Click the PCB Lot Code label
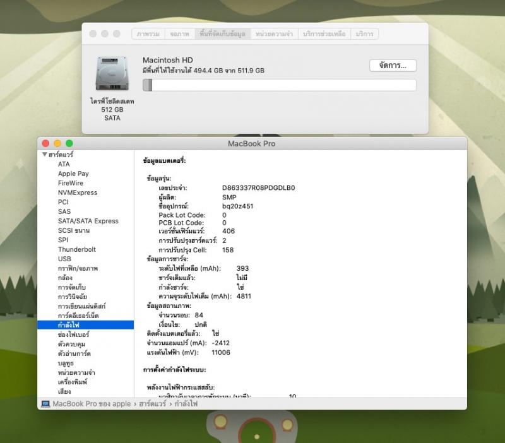505x443 pixels. (x=181, y=223)
